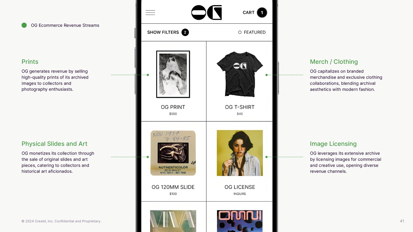Click the OG T-SHIRT product title
The image size is (413, 232).
point(240,107)
